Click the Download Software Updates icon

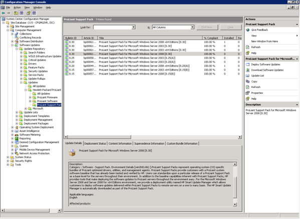[x=248, y=70]
